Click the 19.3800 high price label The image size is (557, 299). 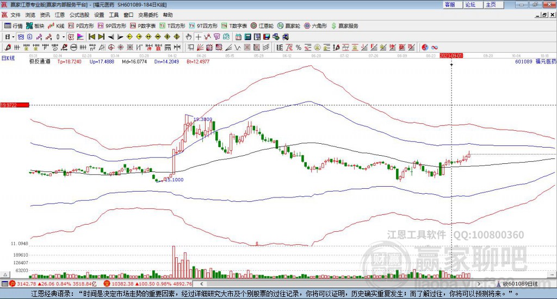pyautogui.click(x=203, y=119)
